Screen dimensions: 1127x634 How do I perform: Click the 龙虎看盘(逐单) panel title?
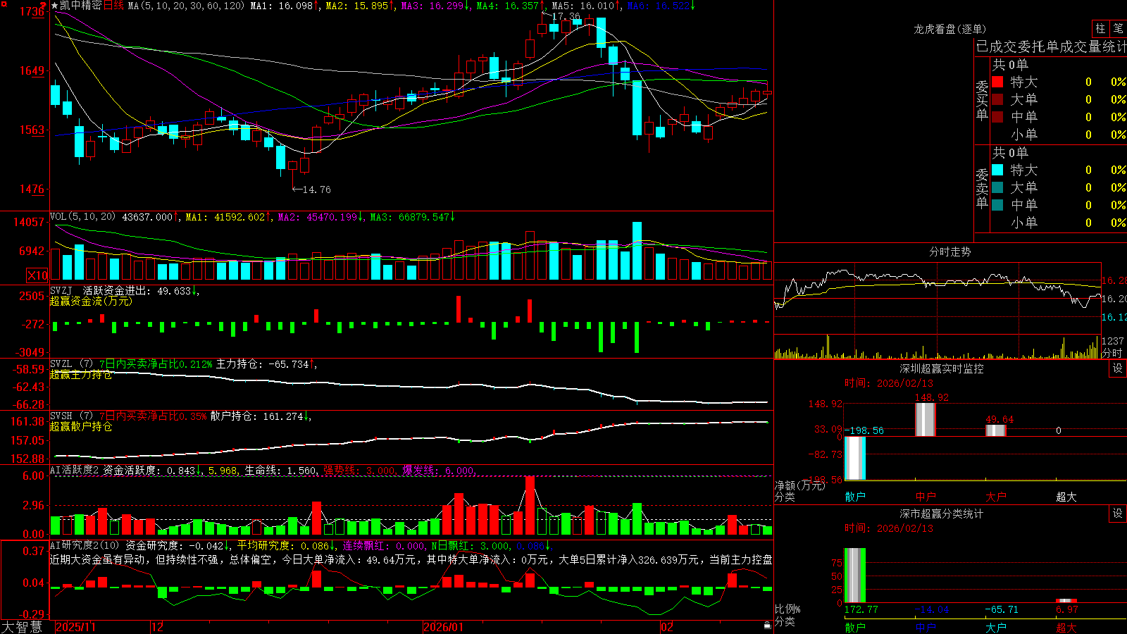(949, 29)
